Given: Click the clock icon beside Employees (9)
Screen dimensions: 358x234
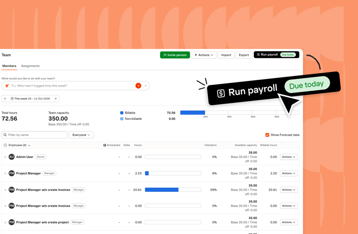Looking at the screenshot, I should [x=5, y=145].
